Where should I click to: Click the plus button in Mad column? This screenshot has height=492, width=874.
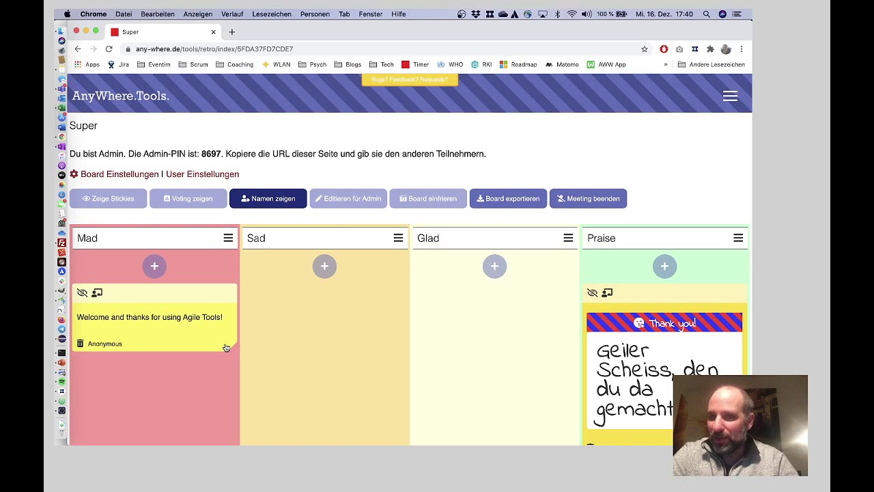click(154, 266)
